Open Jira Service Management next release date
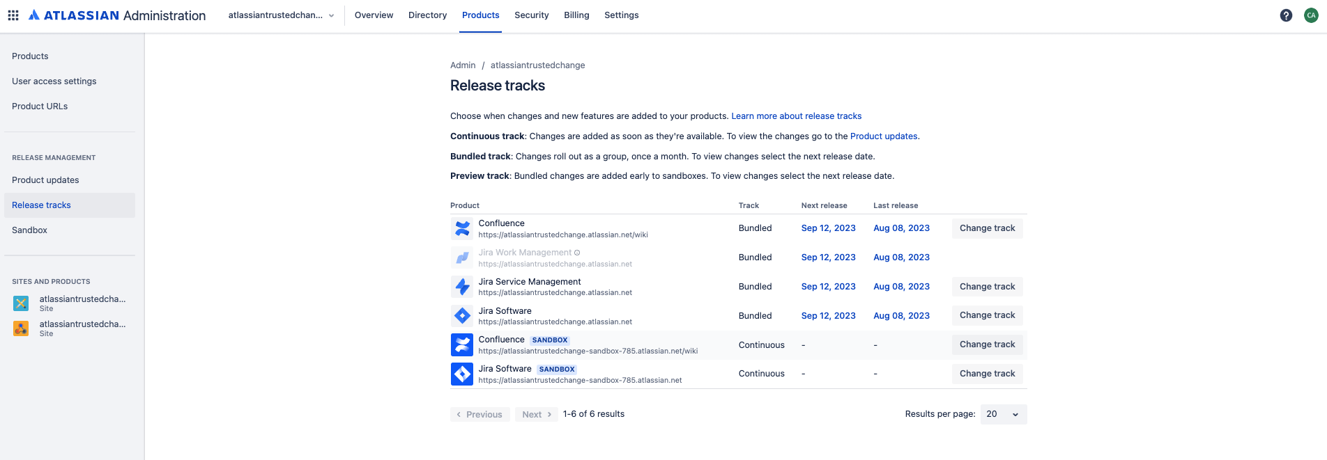Viewport: 1327px width, 460px height. point(828,287)
